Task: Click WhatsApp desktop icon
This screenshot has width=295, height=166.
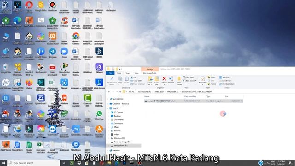Action: [x=99, y=115]
